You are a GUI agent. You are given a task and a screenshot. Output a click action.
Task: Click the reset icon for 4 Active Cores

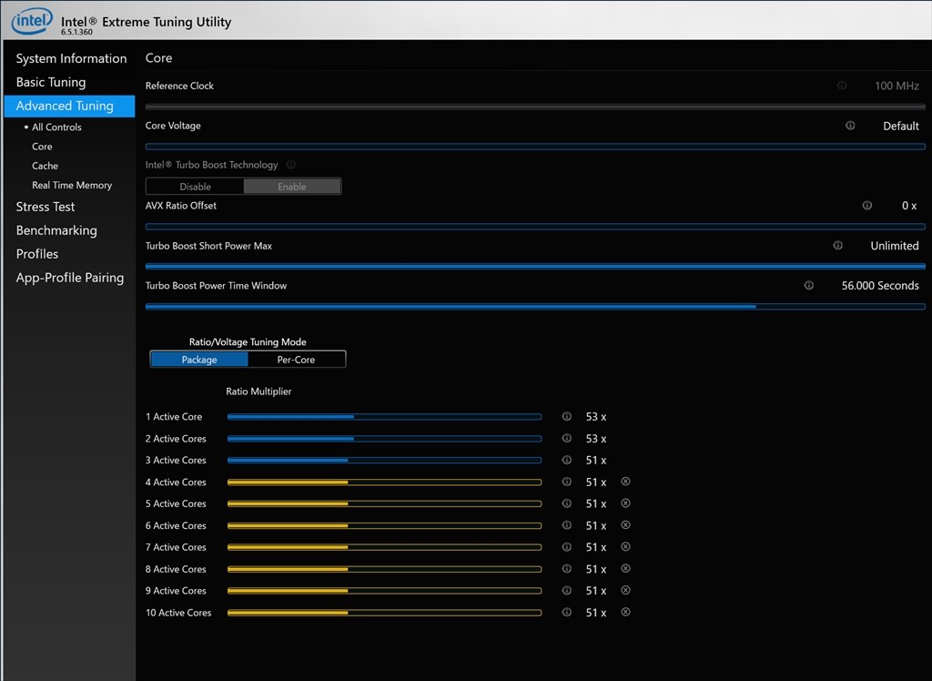[x=625, y=482]
